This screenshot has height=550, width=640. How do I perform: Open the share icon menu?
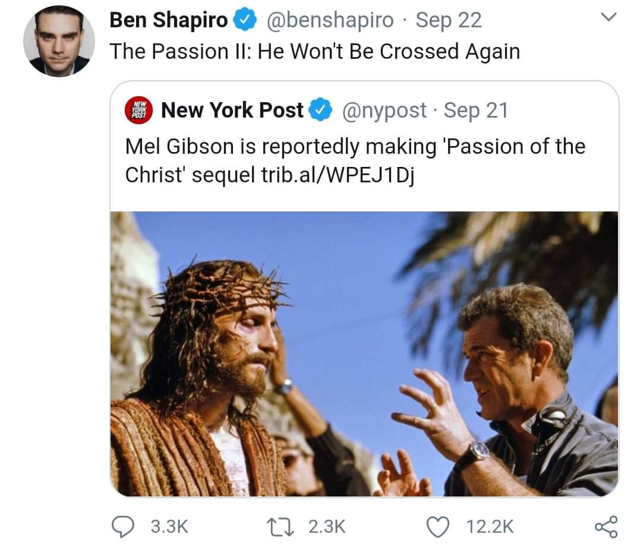point(606,526)
